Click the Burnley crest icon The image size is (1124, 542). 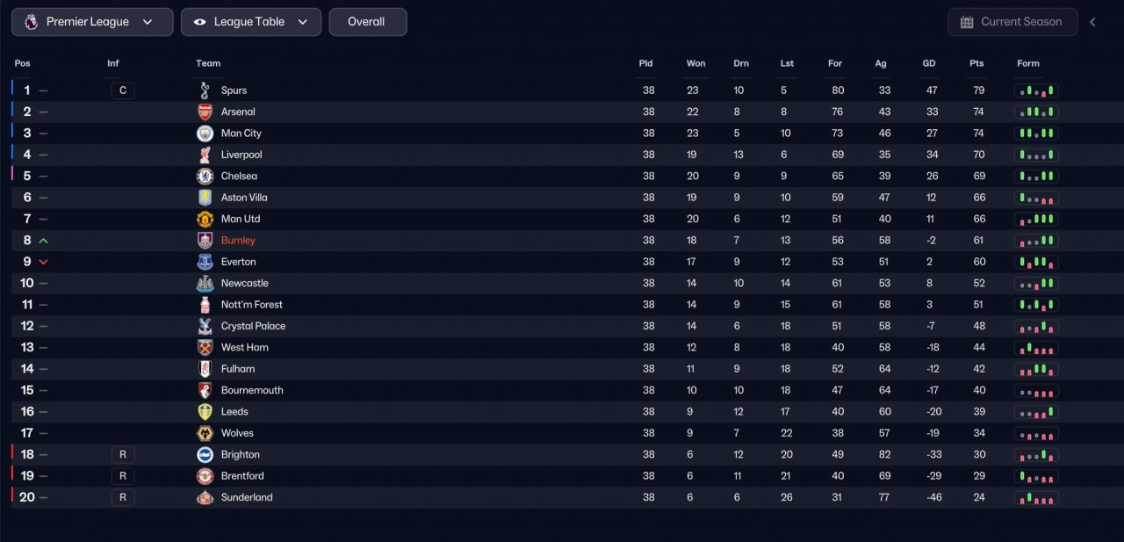tap(205, 241)
